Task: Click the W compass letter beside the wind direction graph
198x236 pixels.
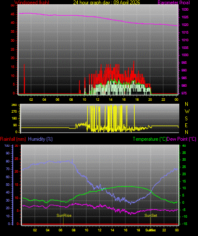Action: pos(187,111)
